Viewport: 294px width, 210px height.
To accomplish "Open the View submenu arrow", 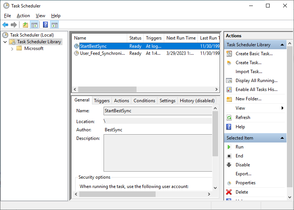I will point(282,108).
